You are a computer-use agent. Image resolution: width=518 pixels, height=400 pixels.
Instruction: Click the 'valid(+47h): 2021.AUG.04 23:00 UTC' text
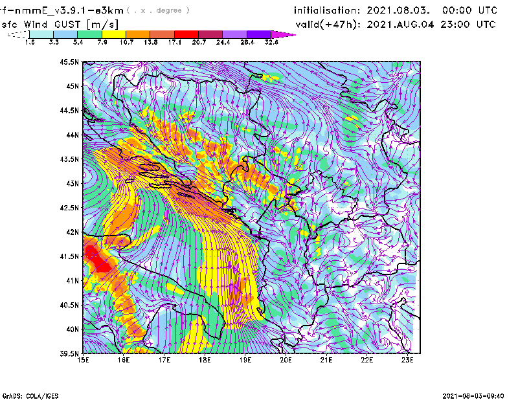tap(396, 25)
